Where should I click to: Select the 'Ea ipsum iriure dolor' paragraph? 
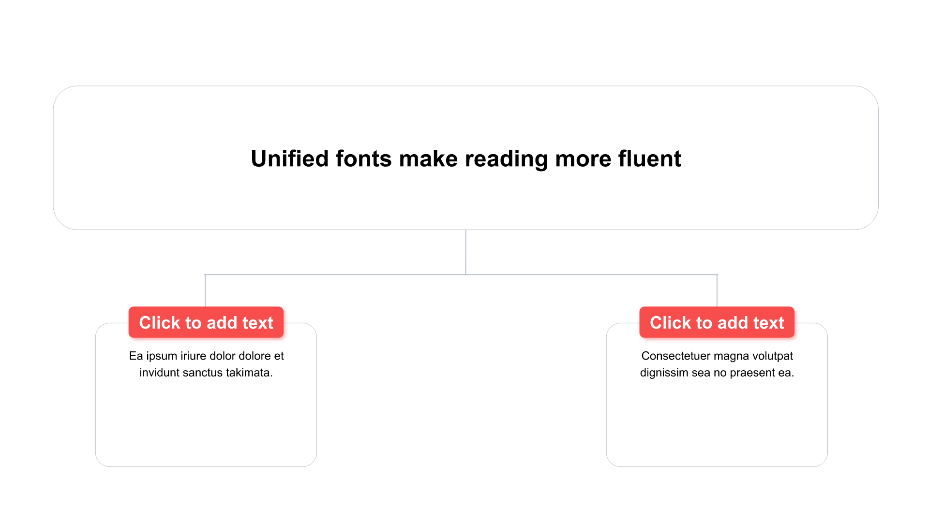tap(206, 364)
